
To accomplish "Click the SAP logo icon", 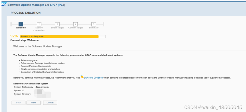I will tap(3, 4).
